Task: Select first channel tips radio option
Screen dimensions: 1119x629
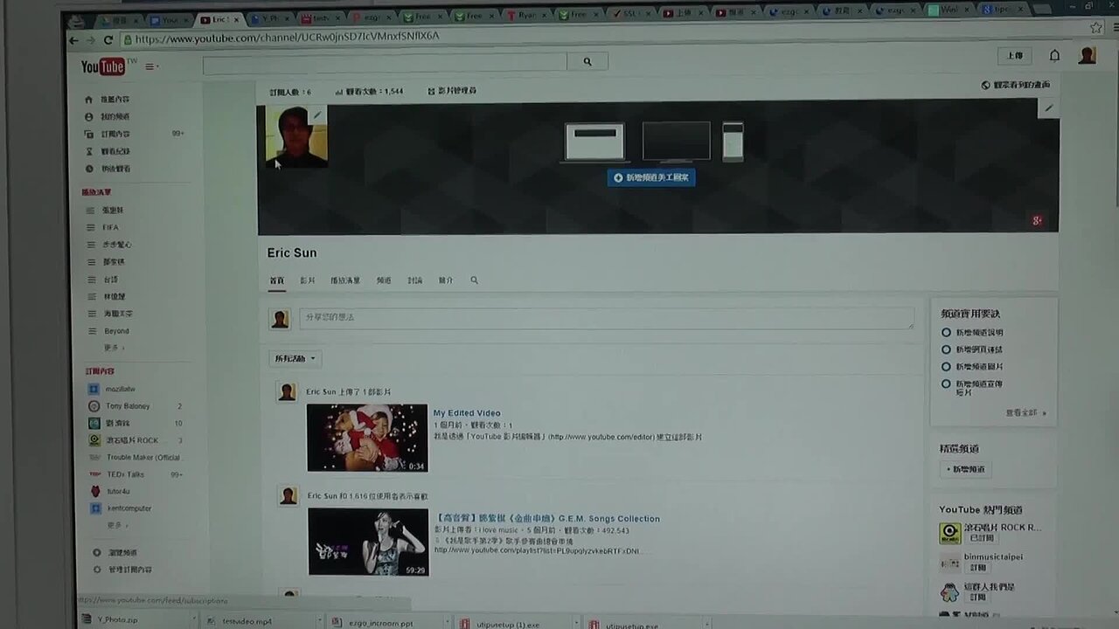Action: tap(946, 333)
